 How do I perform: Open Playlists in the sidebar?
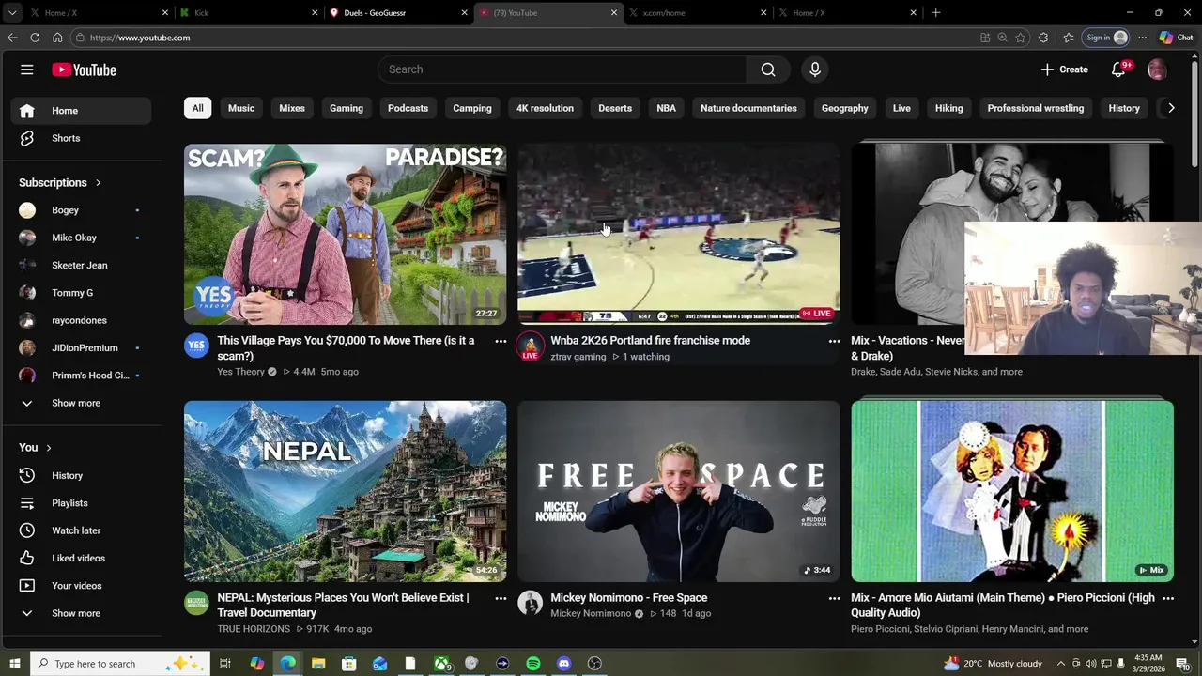point(81,503)
